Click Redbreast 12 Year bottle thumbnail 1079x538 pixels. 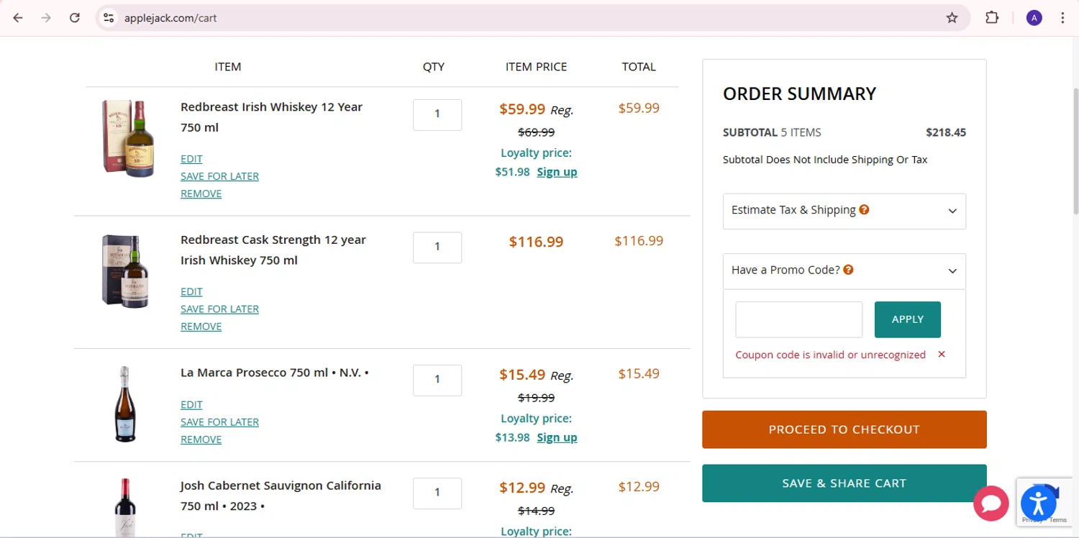tap(128, 140)
